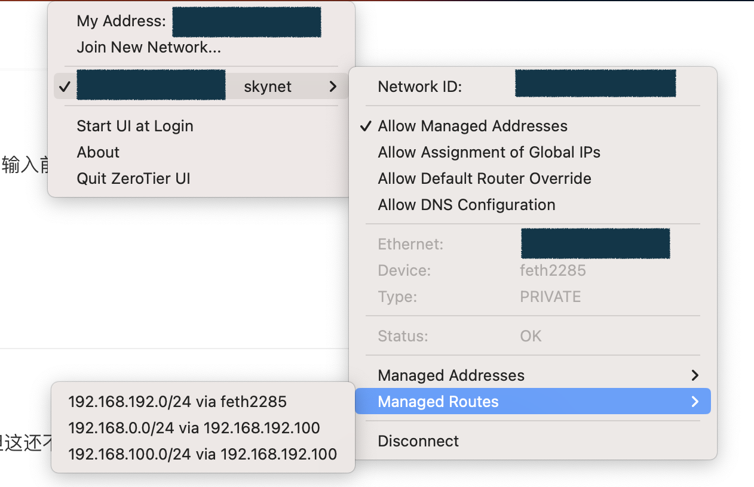Toggle Allow Managed Addresses option

point(473,126)
